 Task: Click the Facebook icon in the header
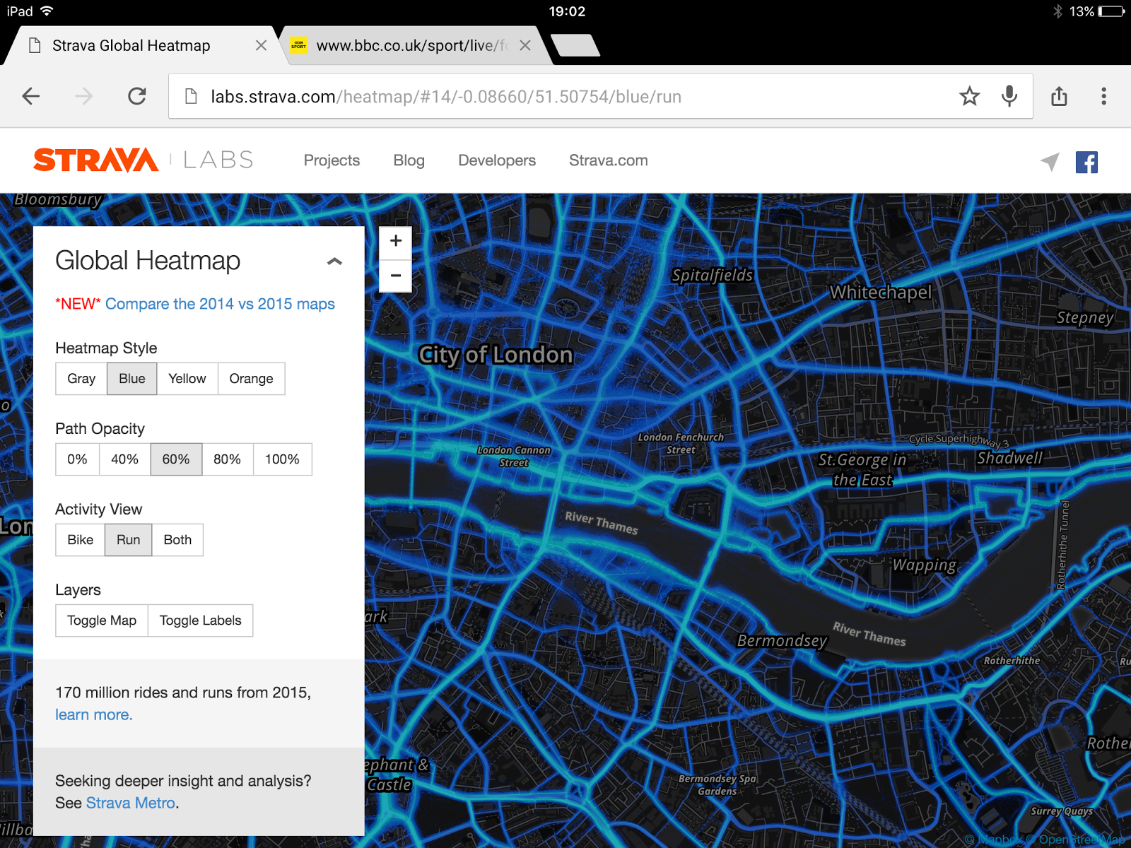point(1086,162)
